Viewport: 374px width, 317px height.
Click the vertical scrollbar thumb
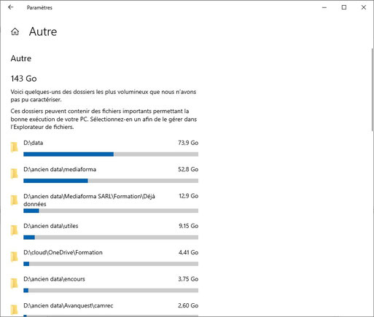(373, 90)
